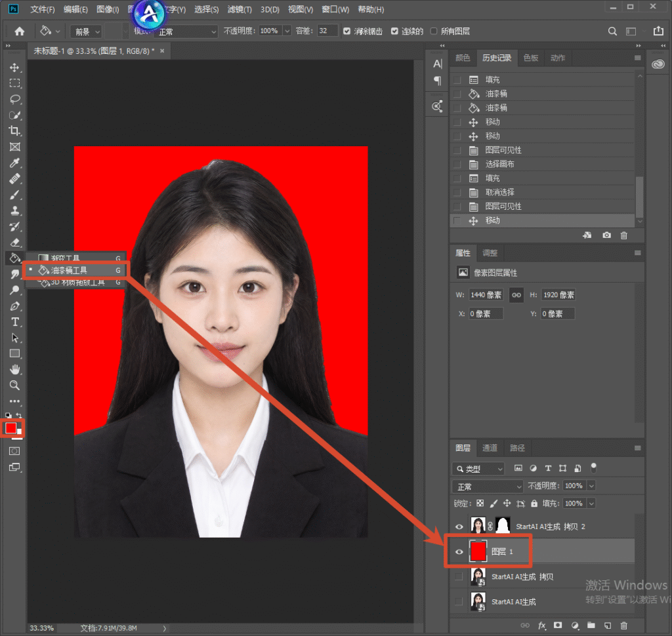
Task: Choose 油漆桶工具 from the flyout
Action: (x=75, y=270)
